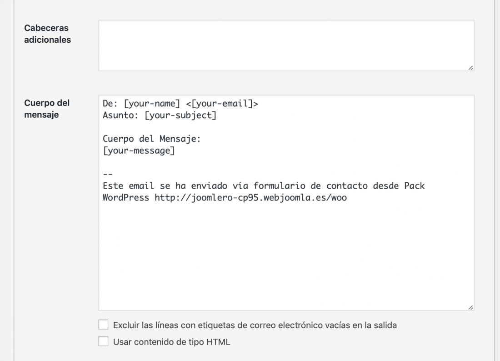Screen dimensions: 500x361
Task: Place cursor on the [your-name] tag
Action: [152, 104]
